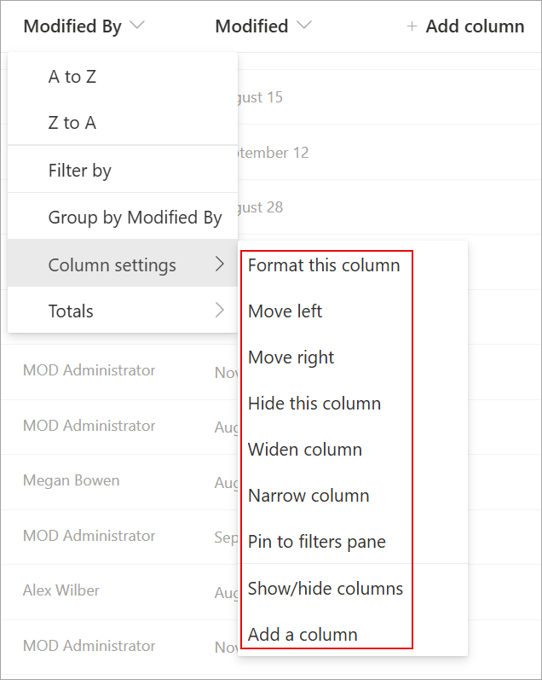Open the Modified column dropdown chevron
542x680 pixels.
point(304,26)
